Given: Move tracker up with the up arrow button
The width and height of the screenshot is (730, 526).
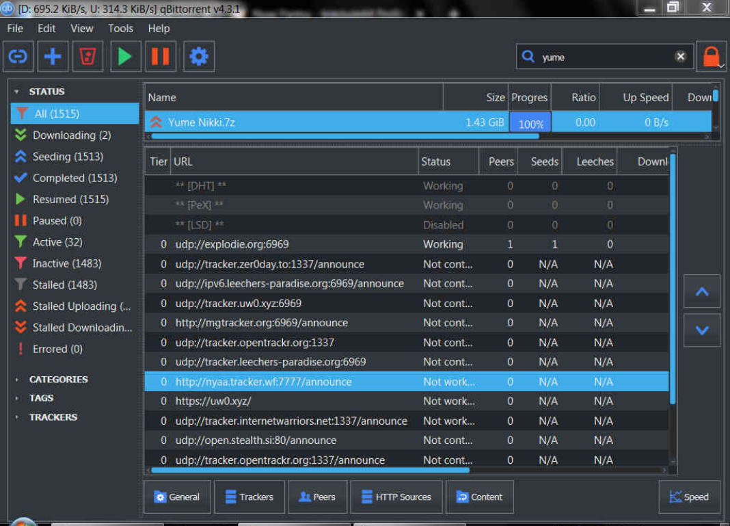Looking at the screenshot, I should (x=702, y=291).
